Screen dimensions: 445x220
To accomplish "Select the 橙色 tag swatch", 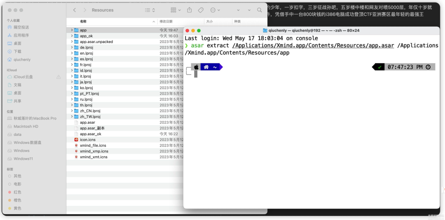I will tap(9, 200).
